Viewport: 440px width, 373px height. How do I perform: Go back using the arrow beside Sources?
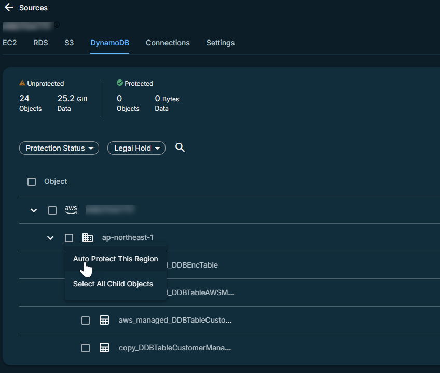[9, 8]
